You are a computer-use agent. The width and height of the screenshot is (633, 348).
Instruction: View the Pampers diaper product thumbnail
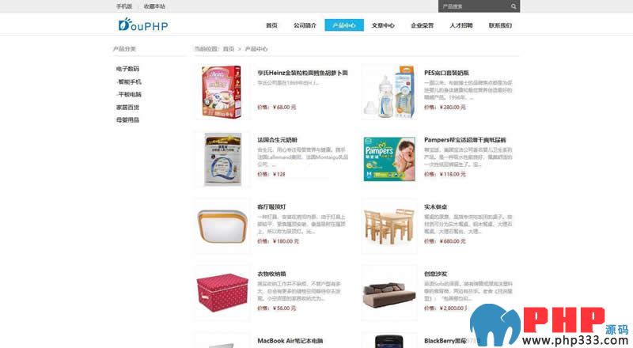pos(389,159)
